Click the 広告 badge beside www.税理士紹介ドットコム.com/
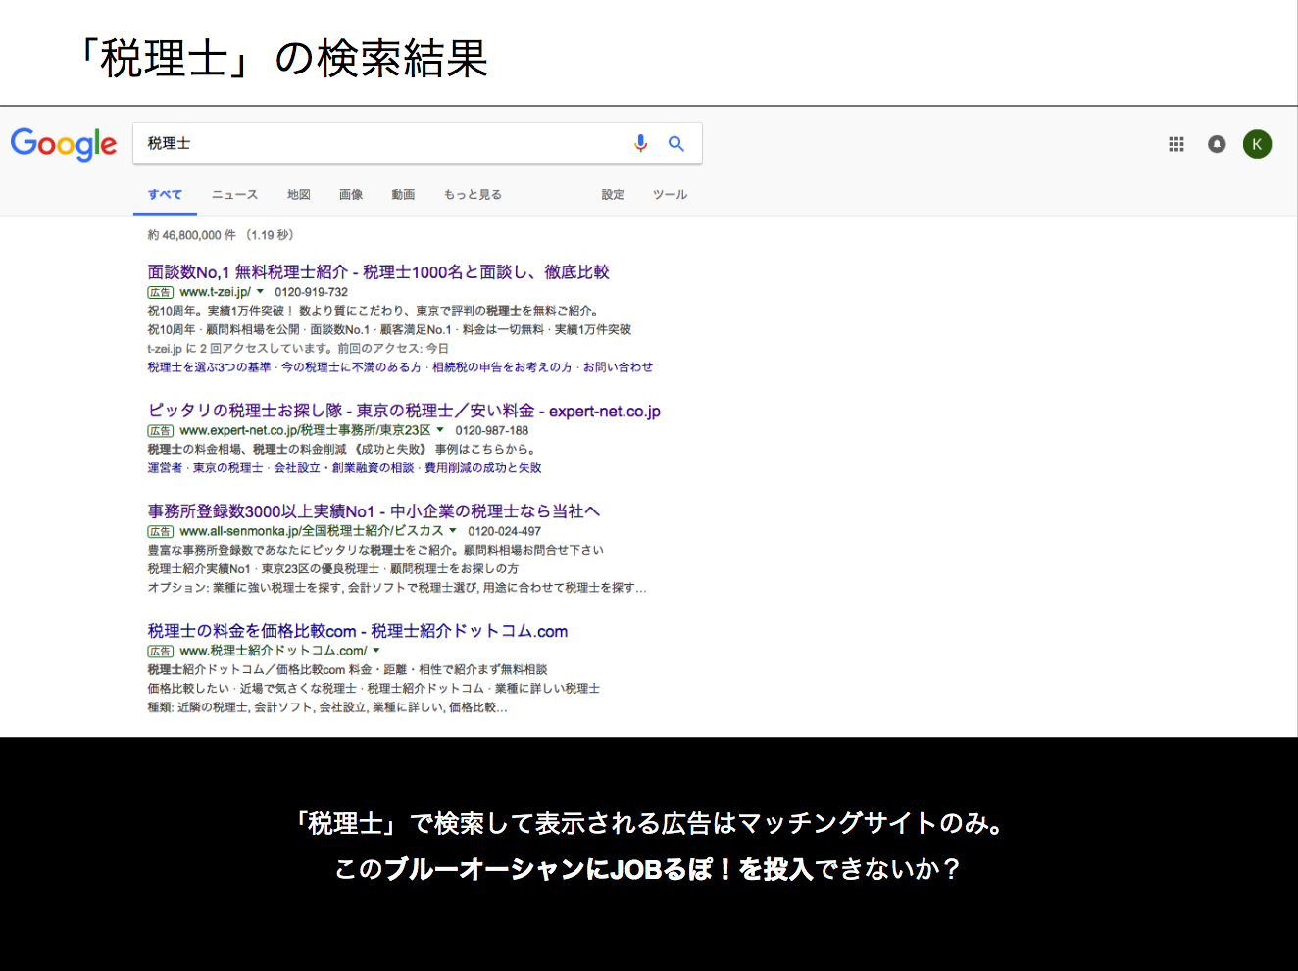The image size is (1298, 971). coord(161,651)
